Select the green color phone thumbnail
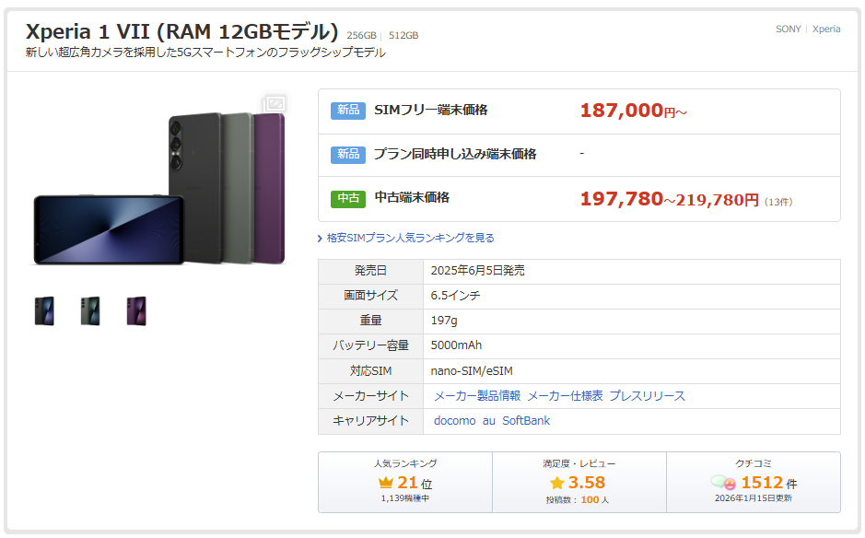 coord(90,311)
